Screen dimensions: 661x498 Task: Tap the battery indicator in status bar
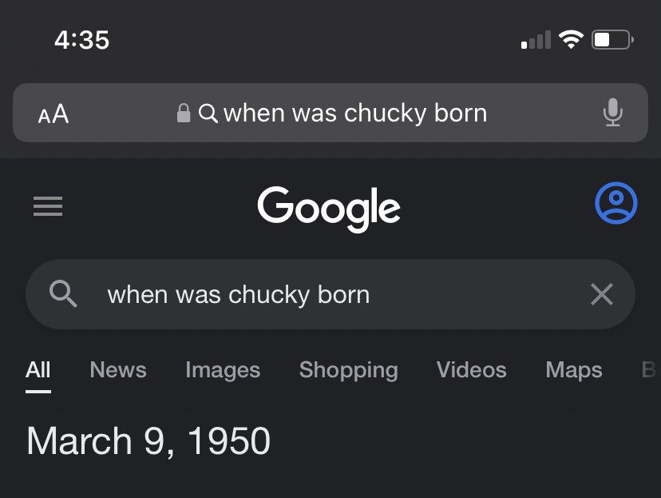click(x=612, y=40)
